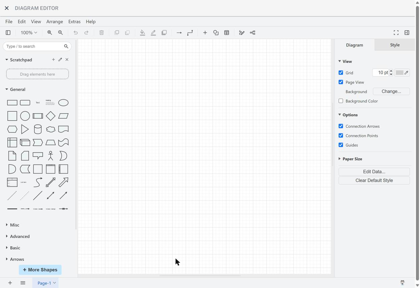Open the Help menu
This screenshot has height=288, width=420.
coord(90,22)
